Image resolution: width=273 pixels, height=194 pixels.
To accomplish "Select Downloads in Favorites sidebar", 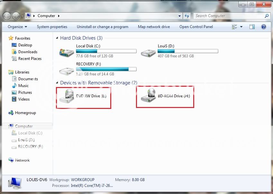I will click(x=28, y=52).
